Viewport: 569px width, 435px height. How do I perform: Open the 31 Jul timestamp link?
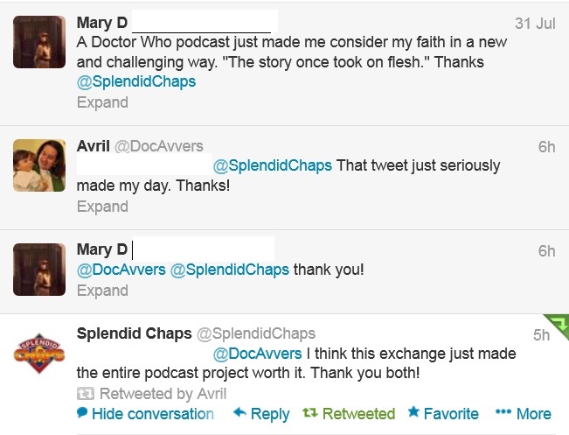pos(535,24)
